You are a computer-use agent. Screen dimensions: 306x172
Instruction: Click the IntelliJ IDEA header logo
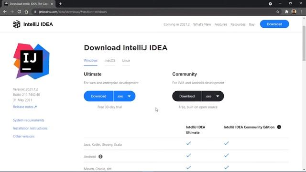[33, 24]
